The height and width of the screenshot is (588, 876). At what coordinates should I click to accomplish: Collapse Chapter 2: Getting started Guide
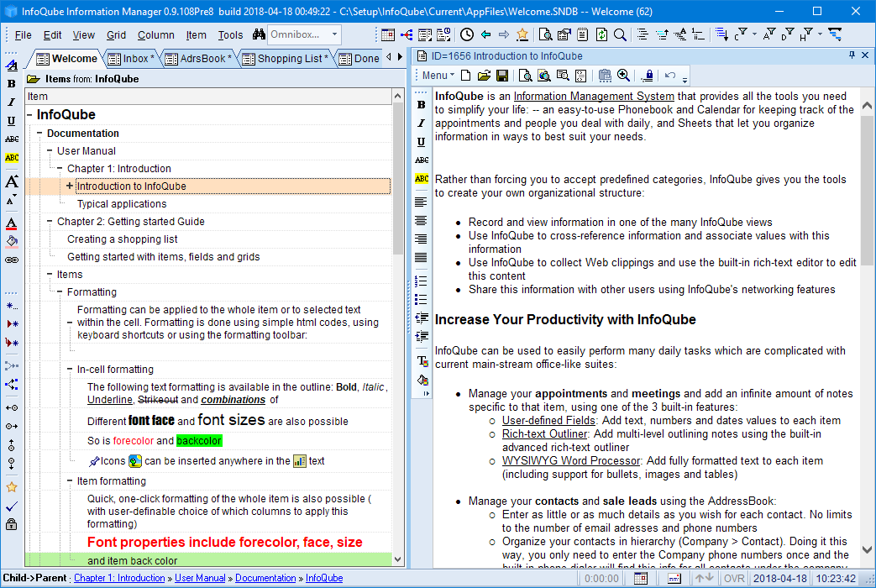50,221
